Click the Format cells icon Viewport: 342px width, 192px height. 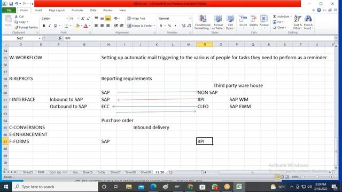(264, 19)
